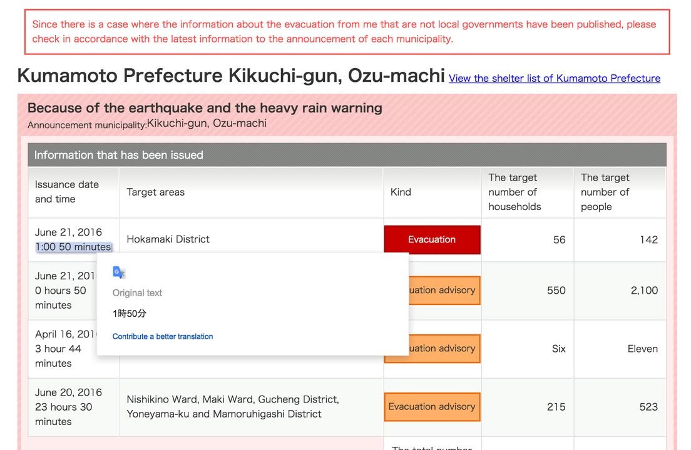Click the "2,100" people count cell
The width and height of the screenshot is (691, 450).
click(x=644, y=290)
